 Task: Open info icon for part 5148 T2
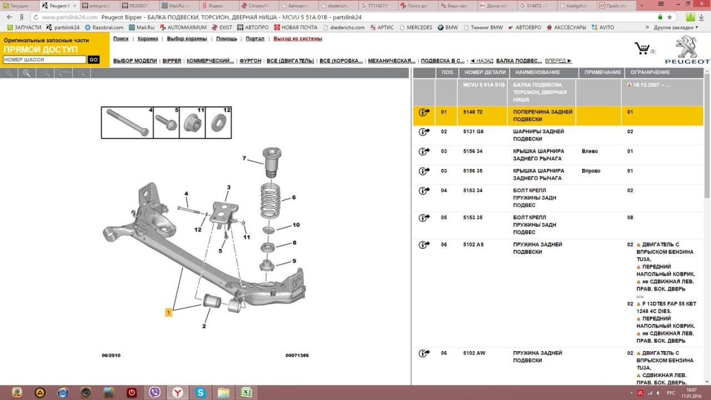(424, 112)
